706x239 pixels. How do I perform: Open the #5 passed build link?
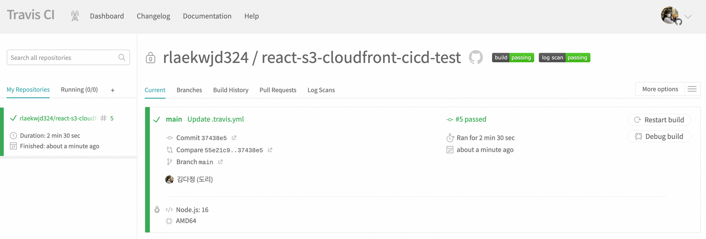point(471,119)
